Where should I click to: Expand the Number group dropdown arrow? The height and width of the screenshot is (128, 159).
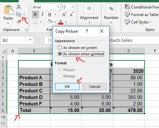point(111,23)
